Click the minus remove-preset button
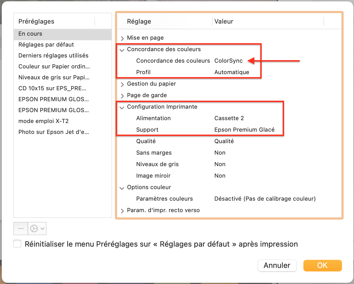354x284 pixels. 21,229
